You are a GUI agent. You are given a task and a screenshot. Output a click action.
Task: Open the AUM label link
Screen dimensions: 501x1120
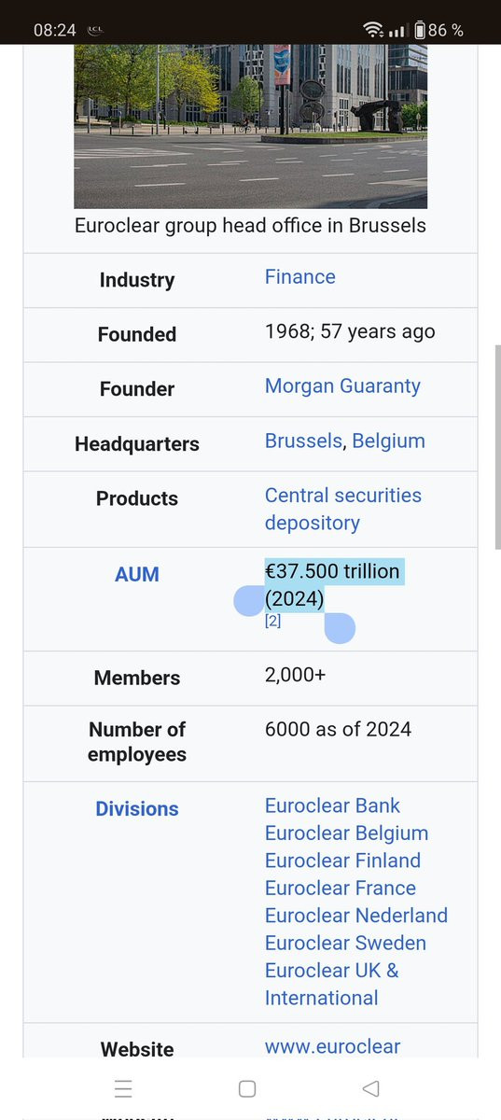click(137, 575)
